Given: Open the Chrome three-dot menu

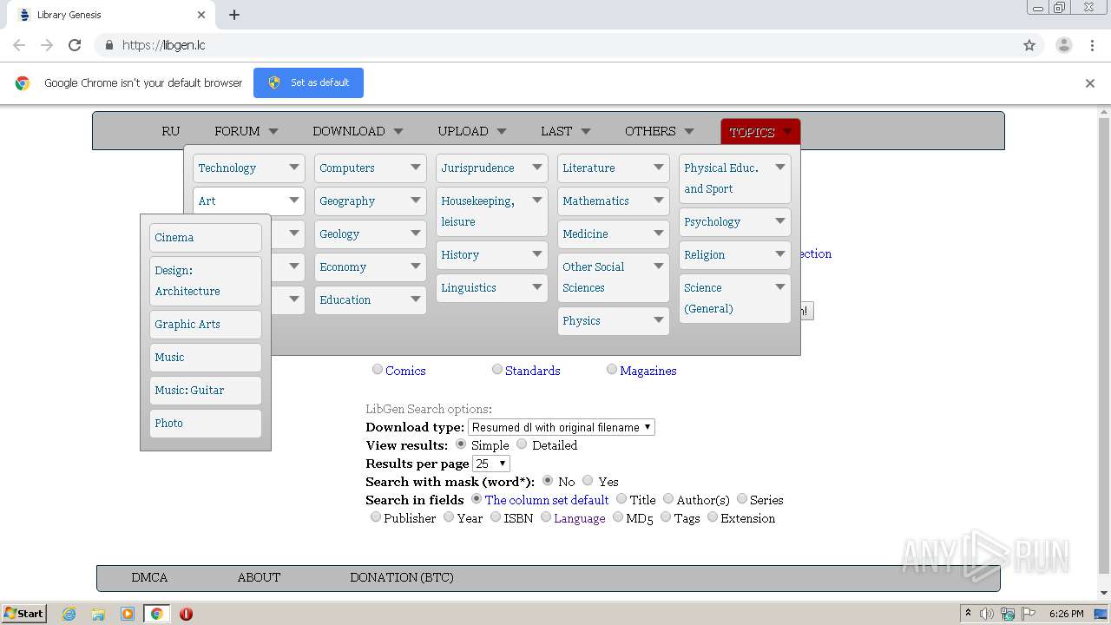Looking at the screenshot, I should pos(1092,45).
